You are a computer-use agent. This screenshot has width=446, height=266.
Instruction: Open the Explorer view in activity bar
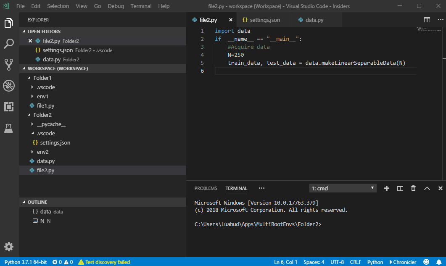[x=9, y=23]
